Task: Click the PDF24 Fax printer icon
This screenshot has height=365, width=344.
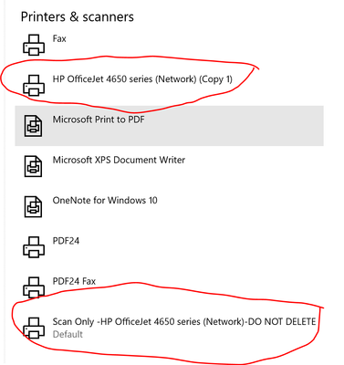Action: click(x=34, y=287)
